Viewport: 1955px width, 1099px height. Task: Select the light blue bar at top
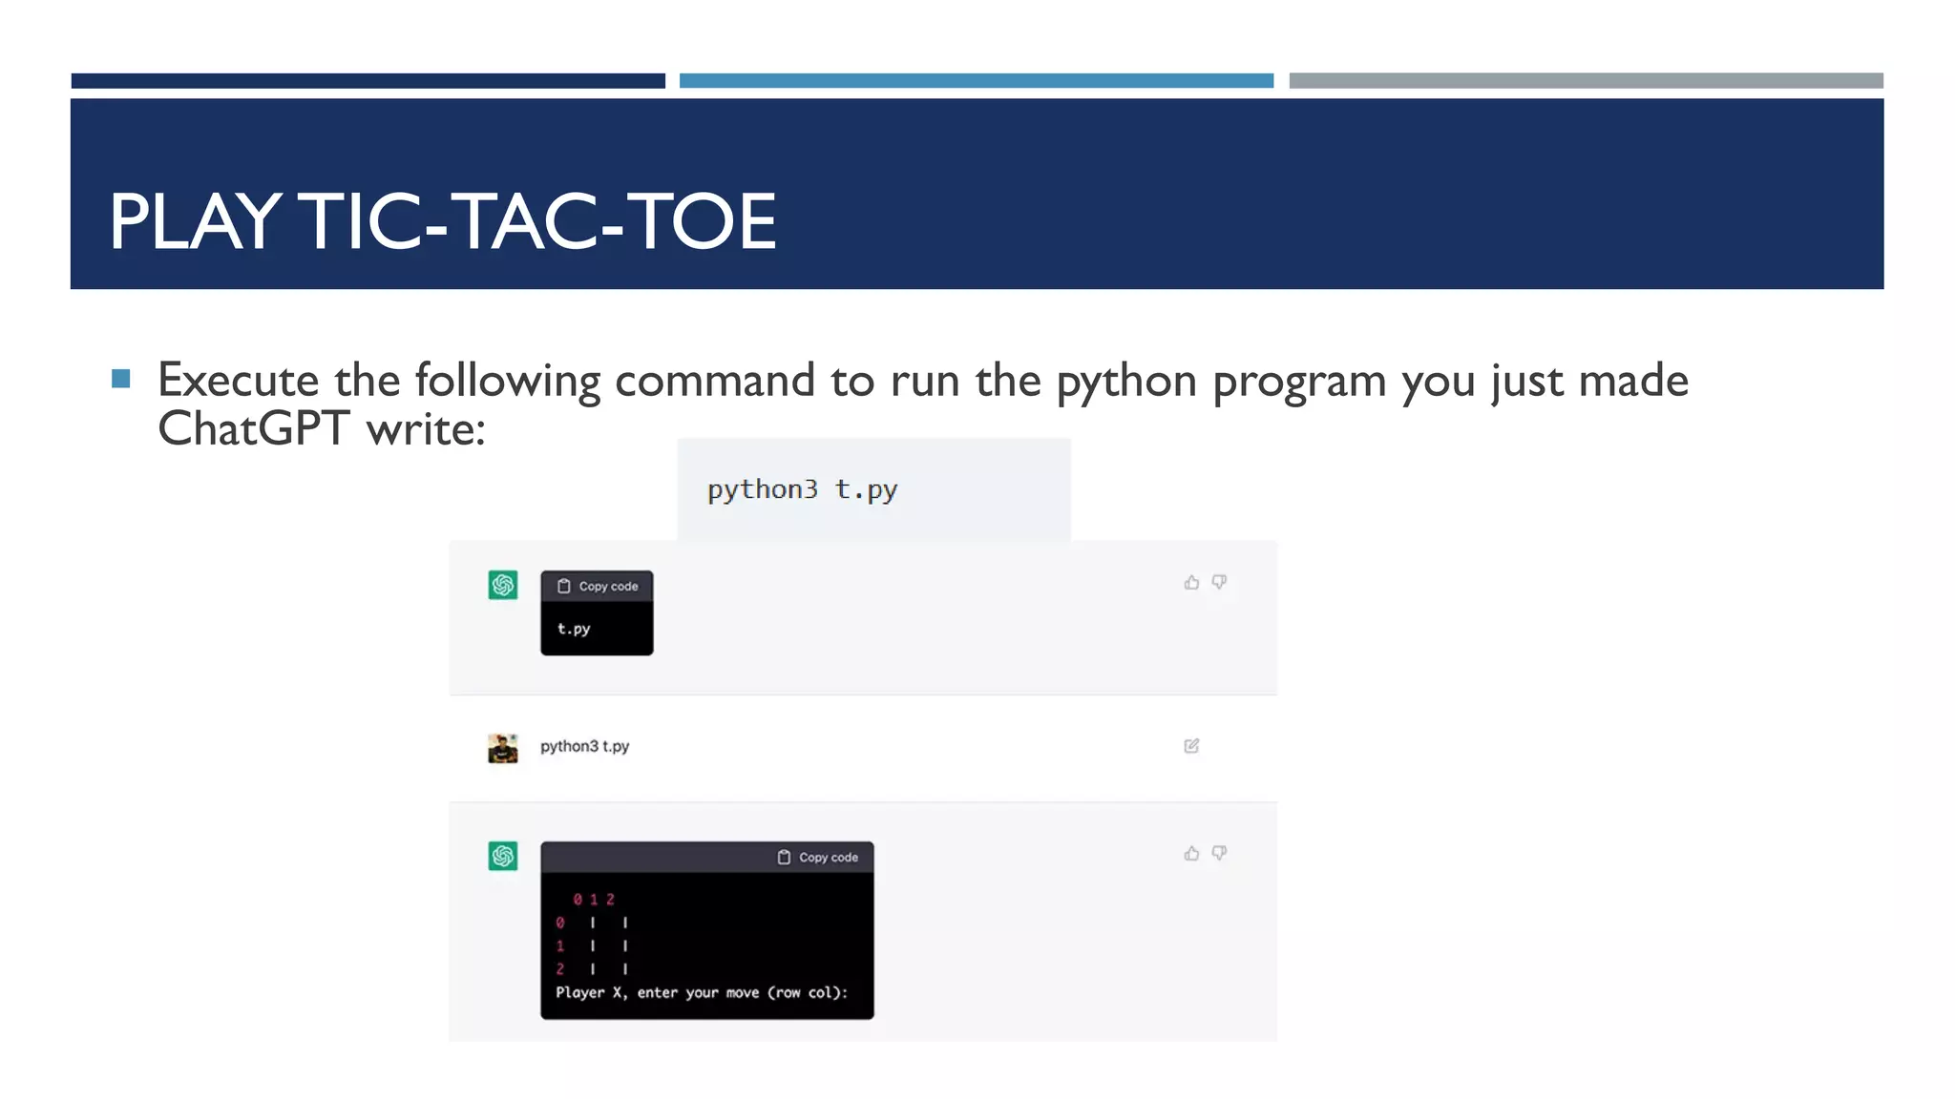pyautogui.click(x=976, y=81)
